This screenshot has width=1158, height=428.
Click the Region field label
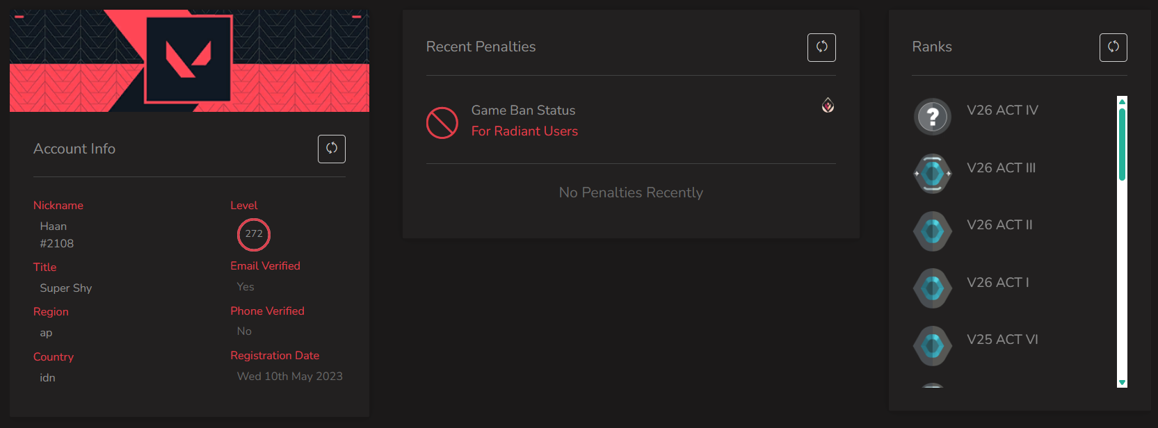[x=51, y=312]
